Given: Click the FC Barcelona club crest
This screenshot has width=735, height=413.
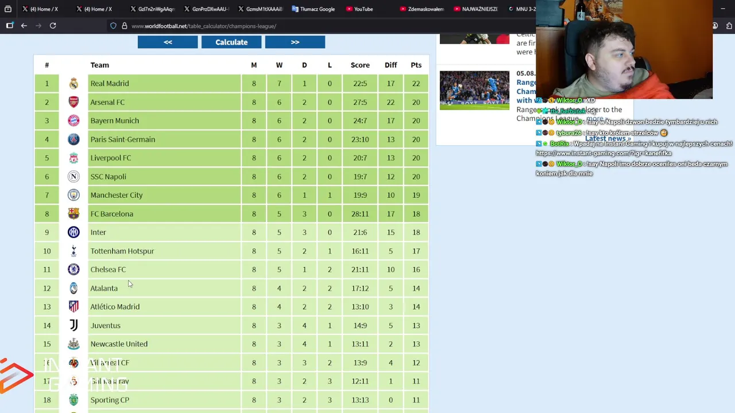Looking at the screenshot, I should 73,214.
